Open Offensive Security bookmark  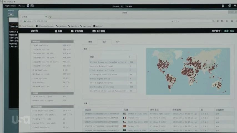45,26
